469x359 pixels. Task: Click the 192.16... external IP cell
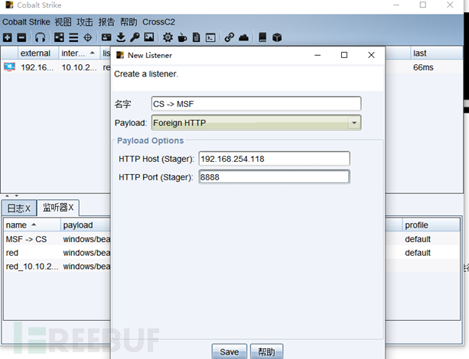pyautogui.click(x=37, y=67)
